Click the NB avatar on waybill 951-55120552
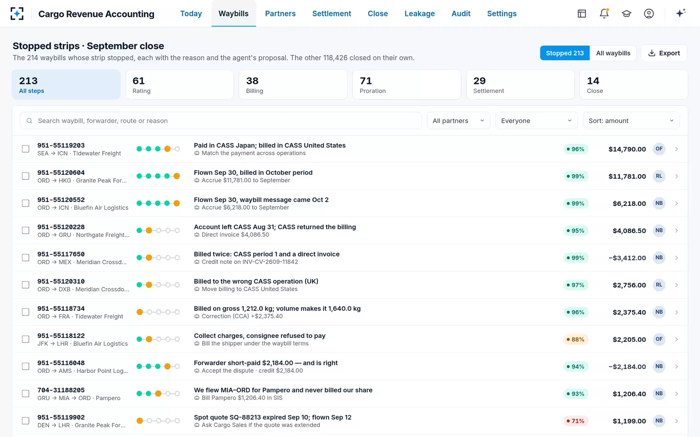Viewport: 700px width, 437px height. click(x=659, y=203)
